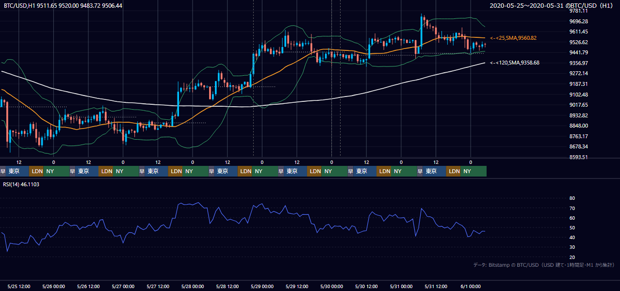Viewport: 620px width, 291px height.
Task: Click the 5/26 00:00 date label
Action: (x=53, y=286)
